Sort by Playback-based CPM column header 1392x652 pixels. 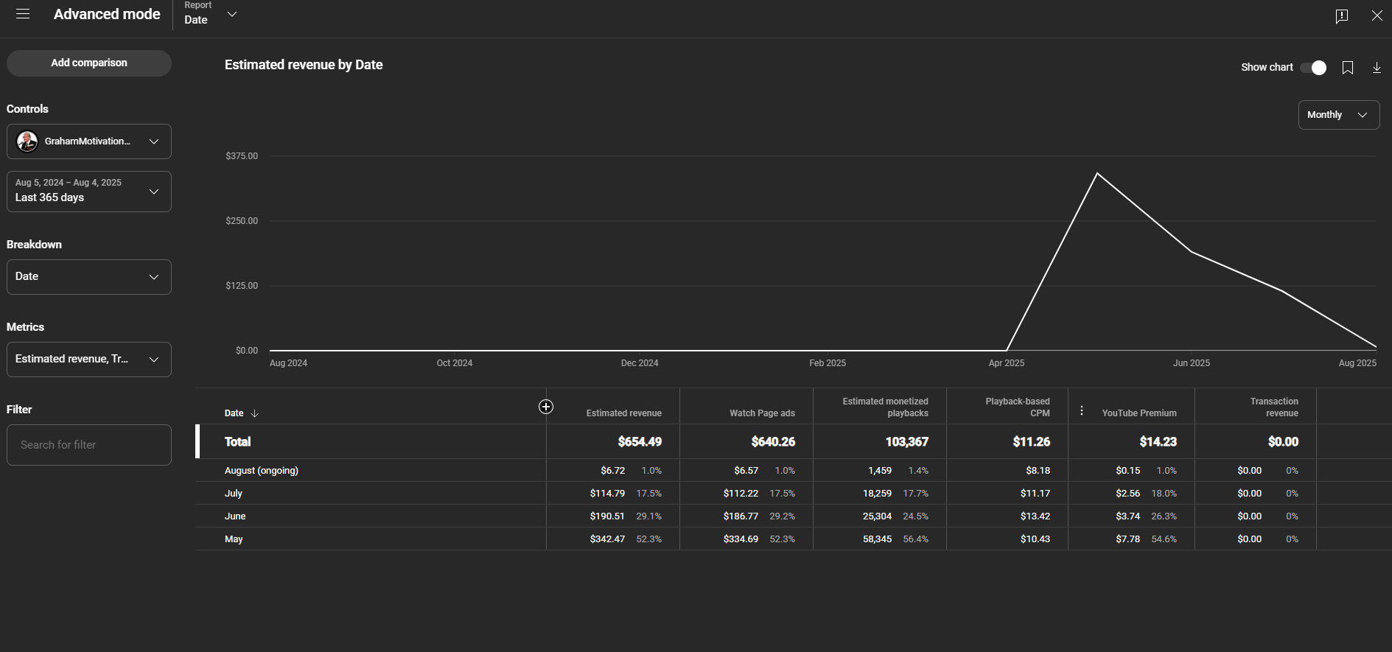pyautogui.click(x=1018, y=407)
